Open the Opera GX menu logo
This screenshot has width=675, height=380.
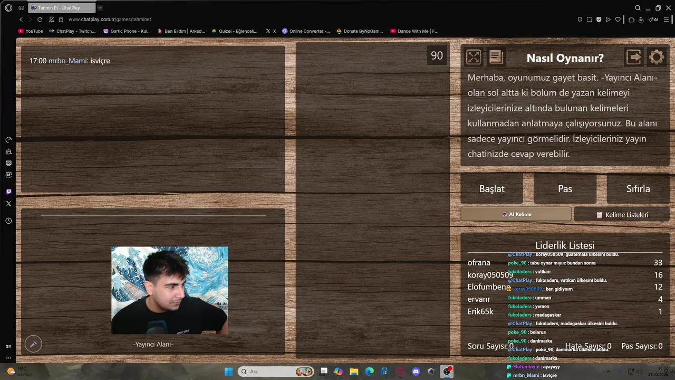[x=8, y=8]
